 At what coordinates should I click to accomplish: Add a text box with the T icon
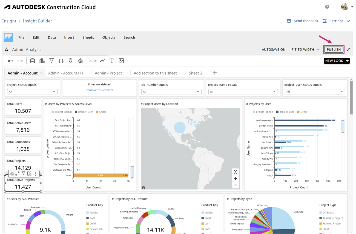pyautogui.click(x=112, y=61)
